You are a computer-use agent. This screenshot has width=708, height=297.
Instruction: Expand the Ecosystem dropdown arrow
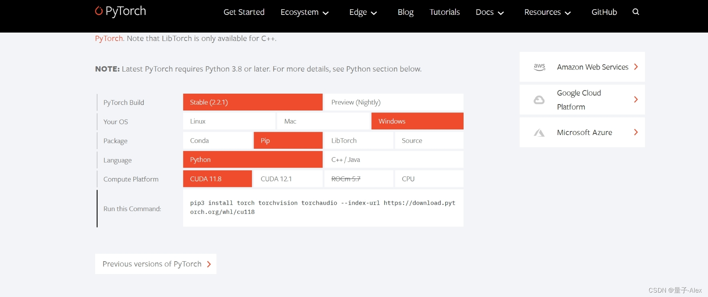(x=326, y=13)
